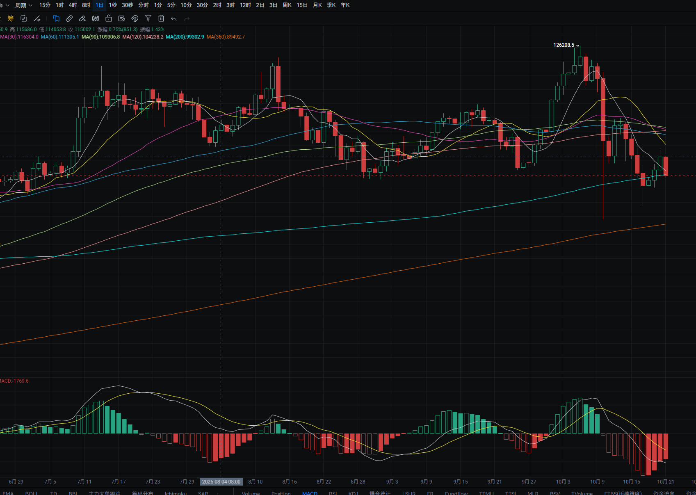This screenshot has height=495, width=696.
Task: Click the candlestick chart style icon
Action: click(x=96, y=18)
